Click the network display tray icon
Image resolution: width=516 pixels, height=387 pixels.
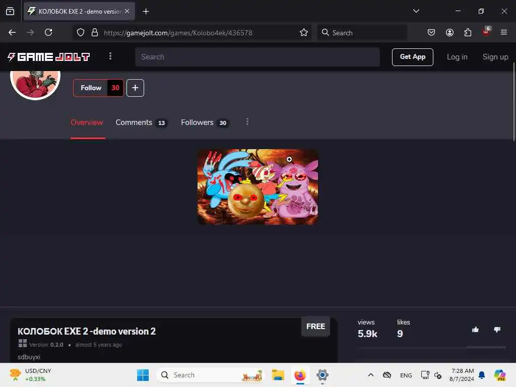coord(425,375)
